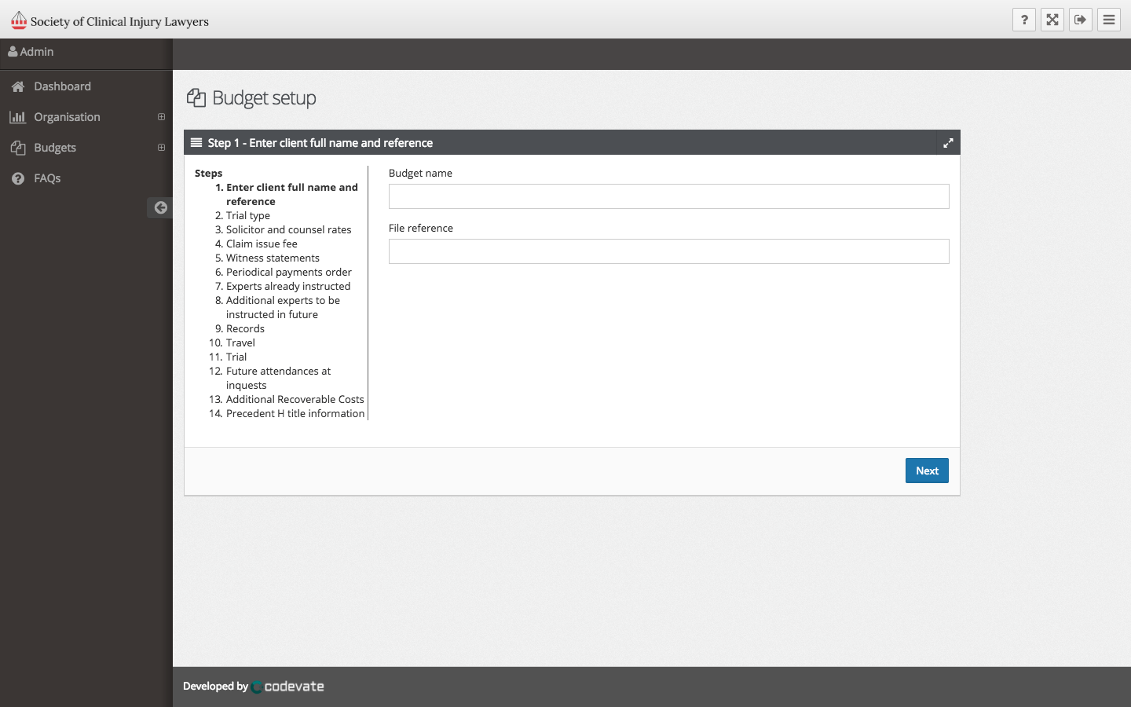Click the Admin user icon
The width and height of the screenshot is (1131, 707).
click(x=13, y=52)
